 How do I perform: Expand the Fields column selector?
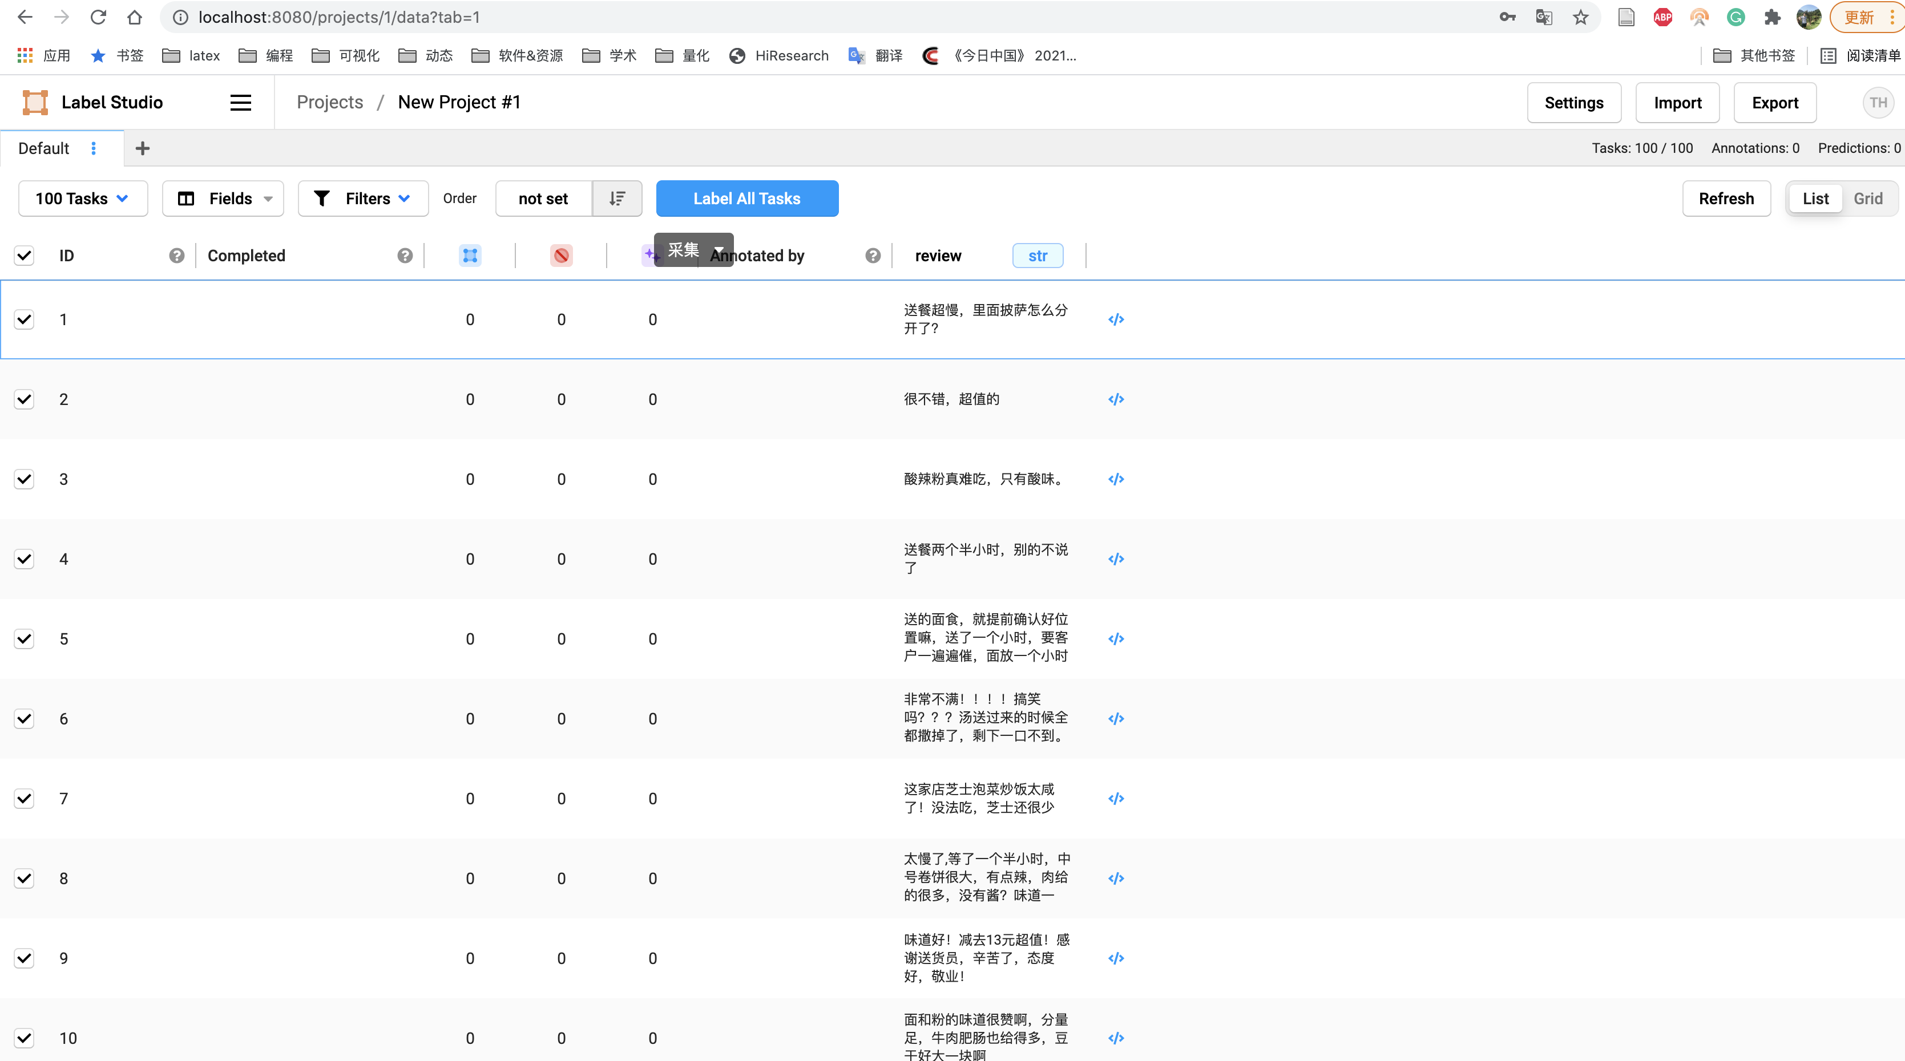tap(223, 198)
